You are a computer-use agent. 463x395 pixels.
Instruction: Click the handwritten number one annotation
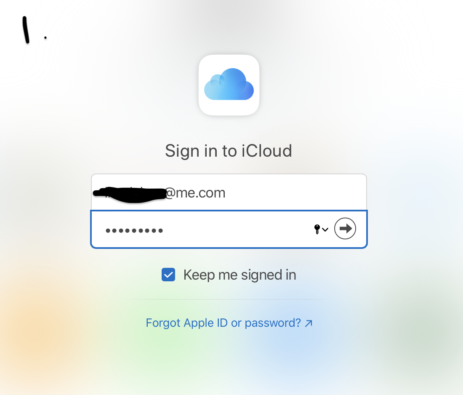26,30
